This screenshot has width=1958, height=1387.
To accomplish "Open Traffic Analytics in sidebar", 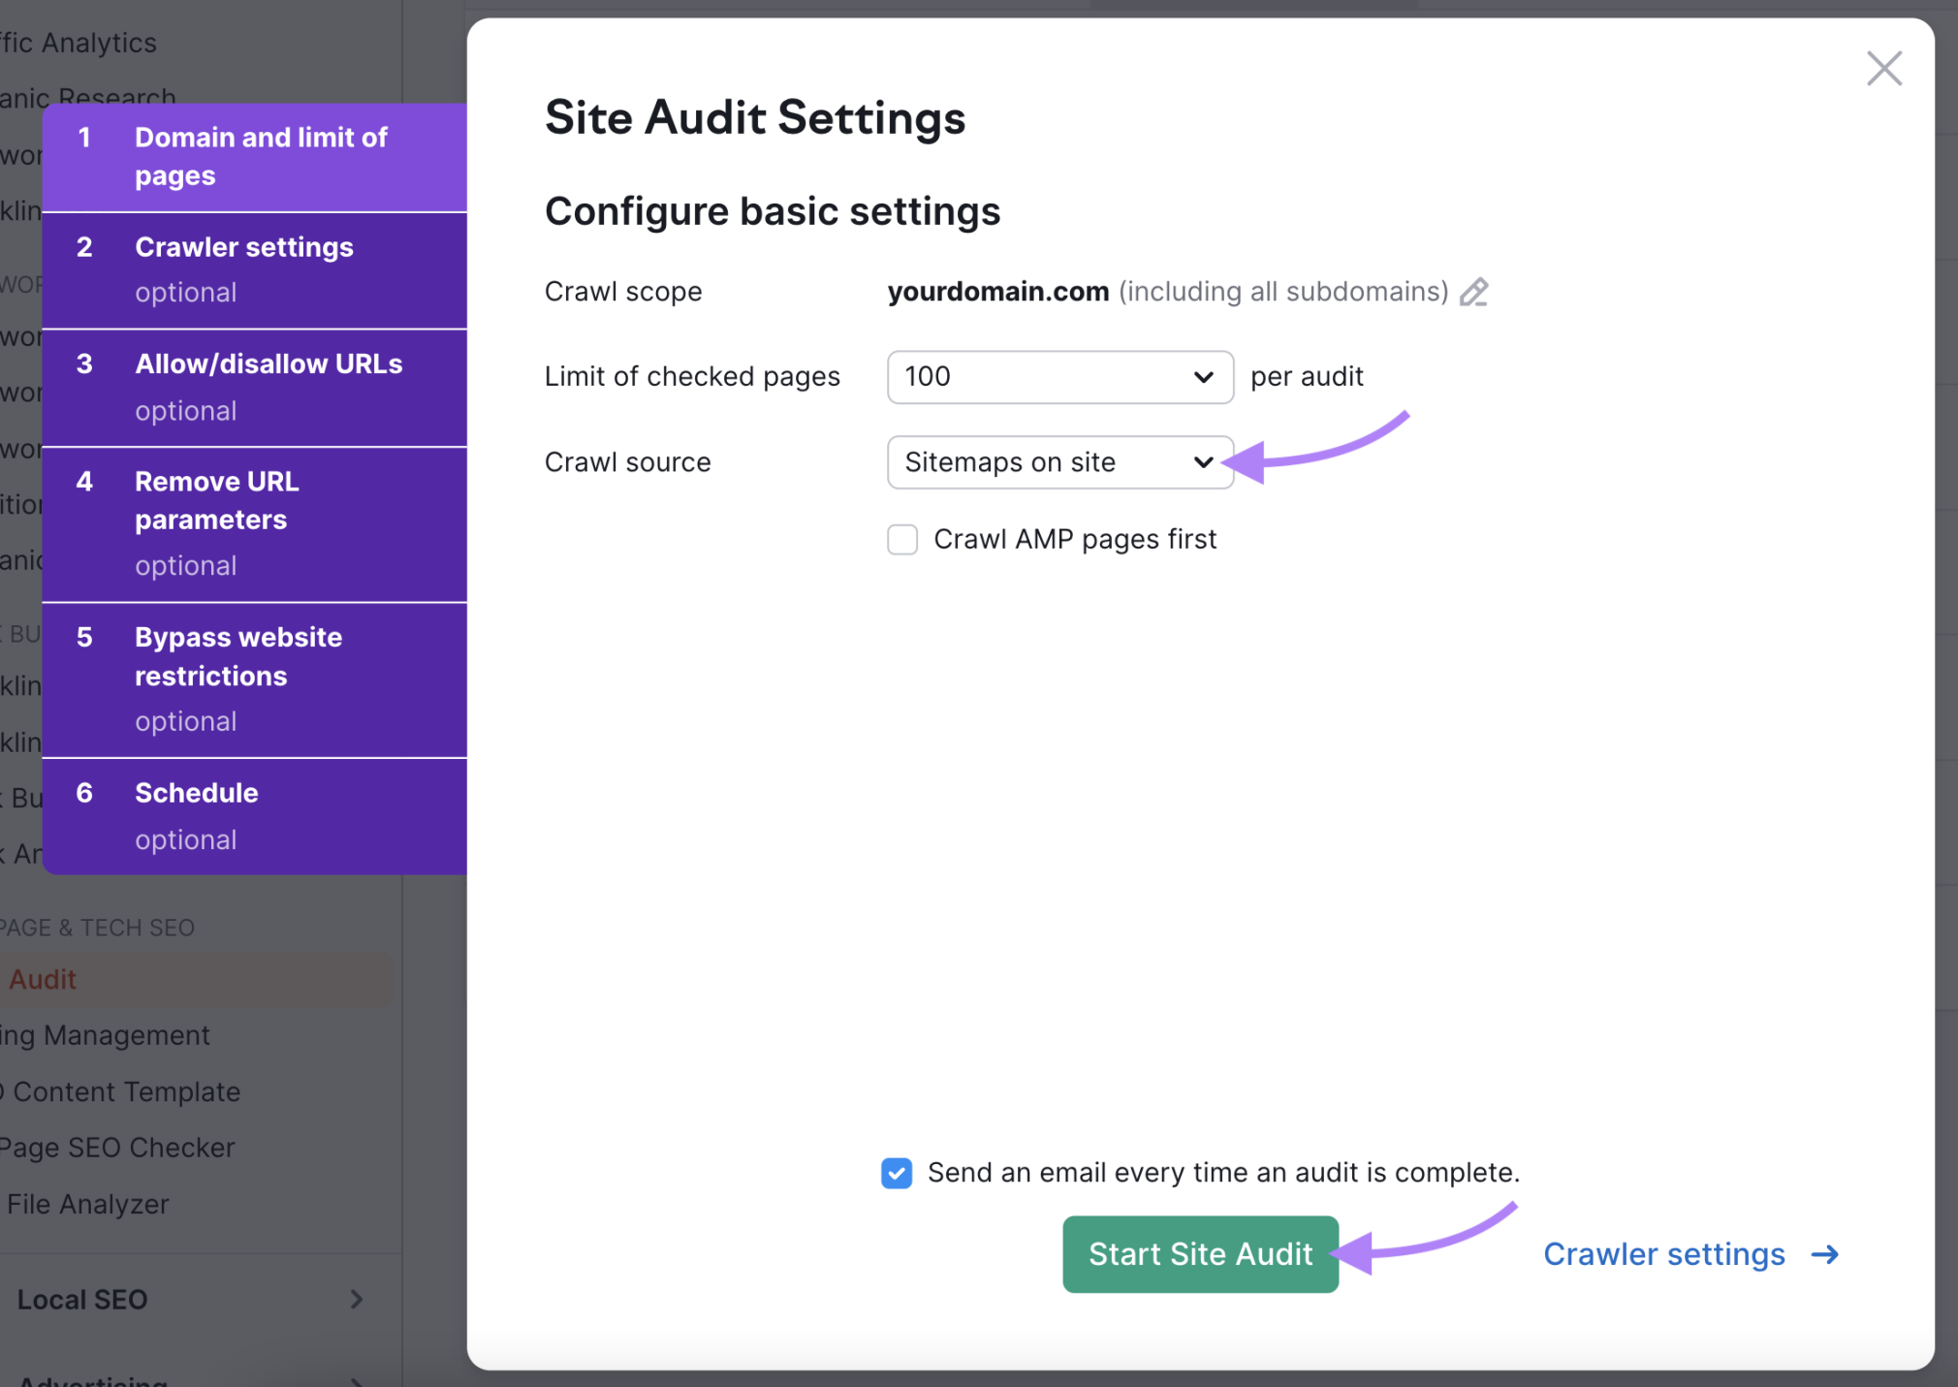I will pyautogui.click(x=79, y=43).
